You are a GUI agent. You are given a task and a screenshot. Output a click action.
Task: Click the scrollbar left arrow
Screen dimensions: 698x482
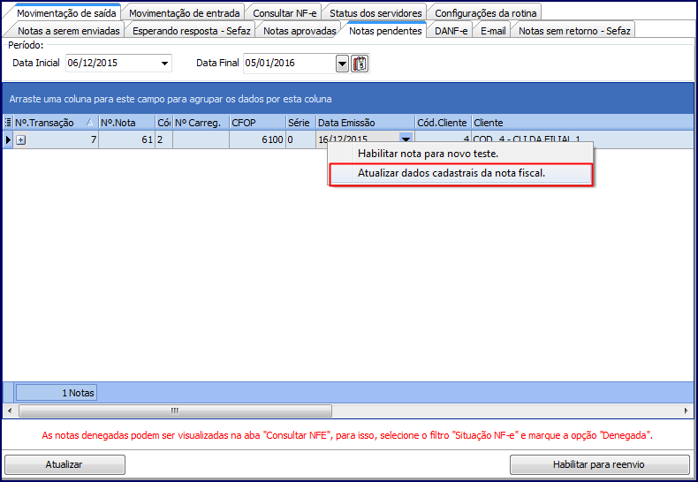(x=10, y=410)
